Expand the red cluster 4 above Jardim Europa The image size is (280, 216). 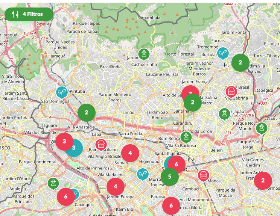pos(116,186)
